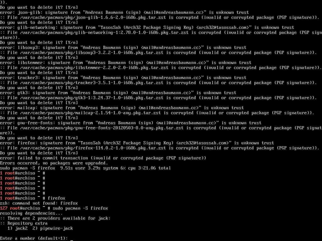Select the '2) pipewire-jack' provider option

pos(53,228)
